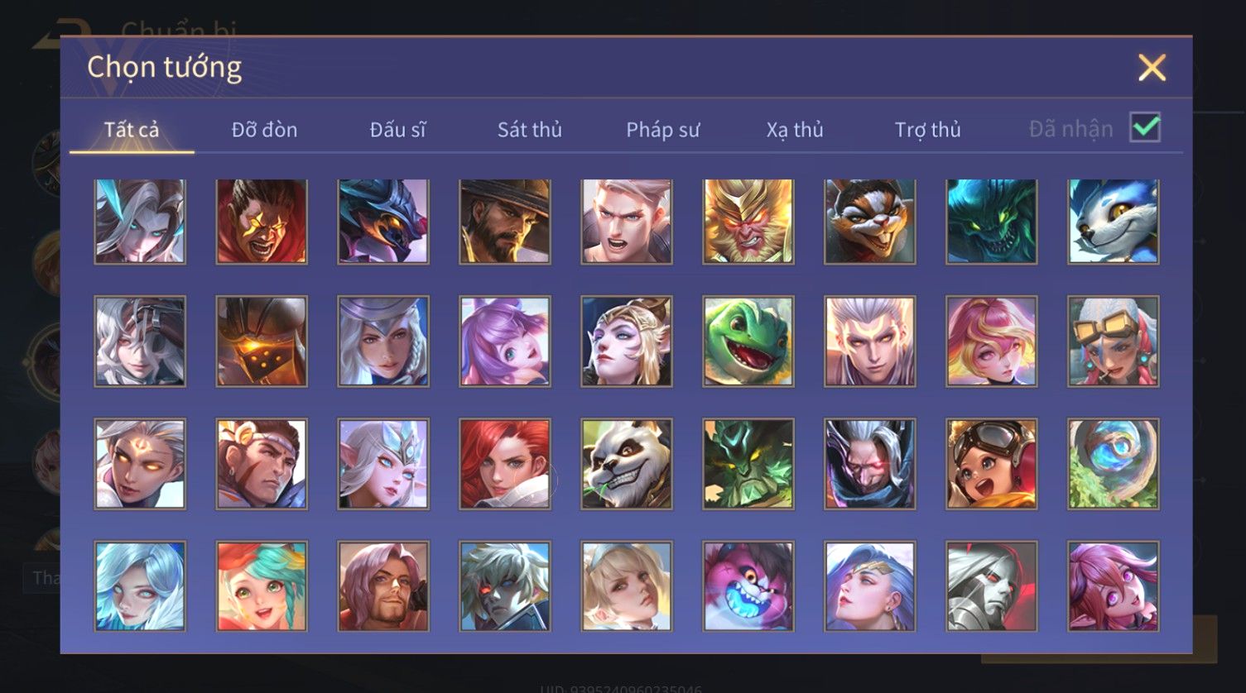This screenshot has width=1246, height=693.
Task: Select the purple grinning cat hero
Action: coord(748,586)
